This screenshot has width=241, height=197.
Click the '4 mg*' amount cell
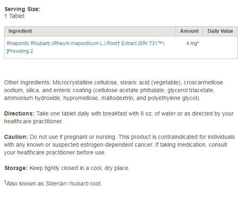click(x=192, y=43)
